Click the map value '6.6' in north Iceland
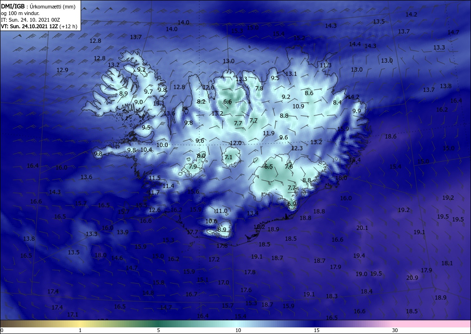This screenshot has width=471, height=334. [227, 102]
